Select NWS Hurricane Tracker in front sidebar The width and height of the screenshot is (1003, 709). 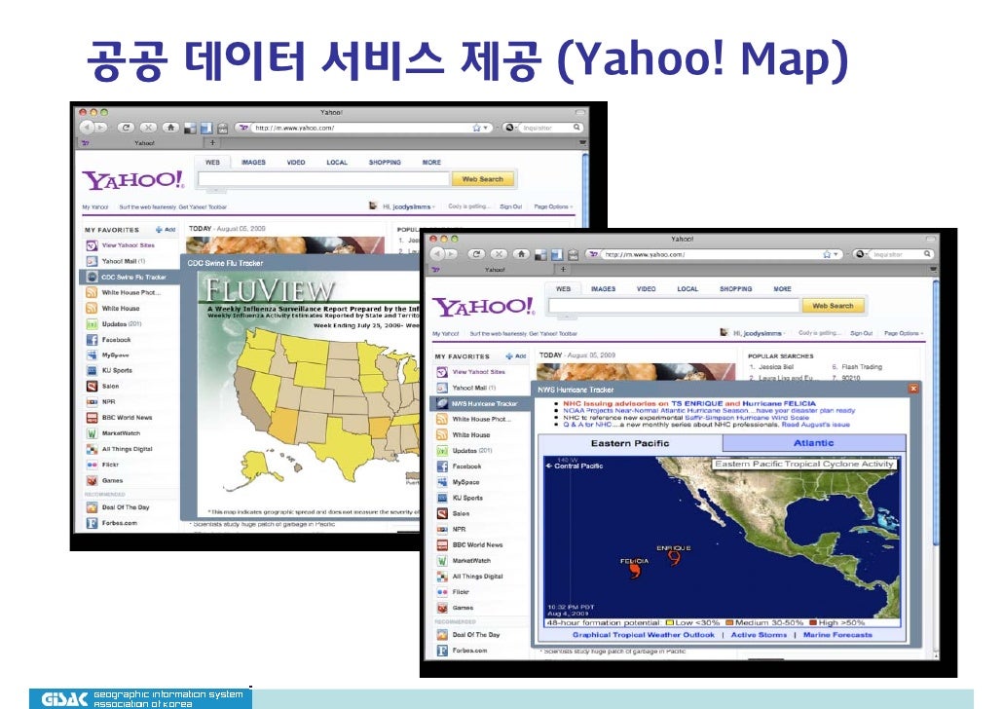coord(480,404)
